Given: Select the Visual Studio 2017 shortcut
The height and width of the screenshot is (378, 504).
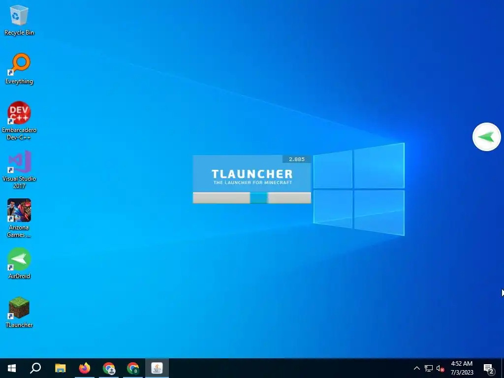Looking at the screenshot, I should [x=19, y=169].
